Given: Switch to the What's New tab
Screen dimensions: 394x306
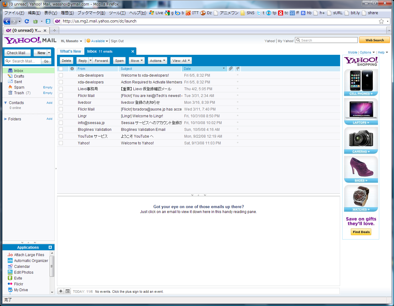Looking at the screenshot, I should point(71,51).
